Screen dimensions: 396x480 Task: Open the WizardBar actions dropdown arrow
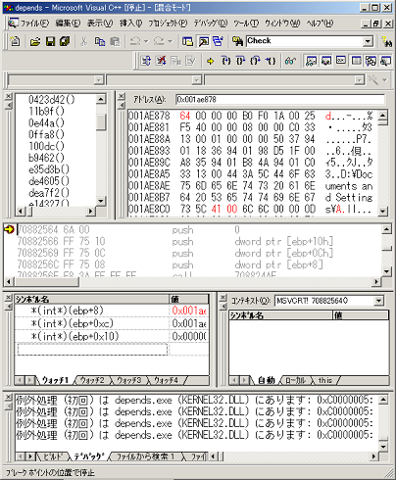385,79
